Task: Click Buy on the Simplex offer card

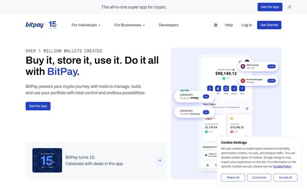Action: pyautogui.click(x=206, y=96)
